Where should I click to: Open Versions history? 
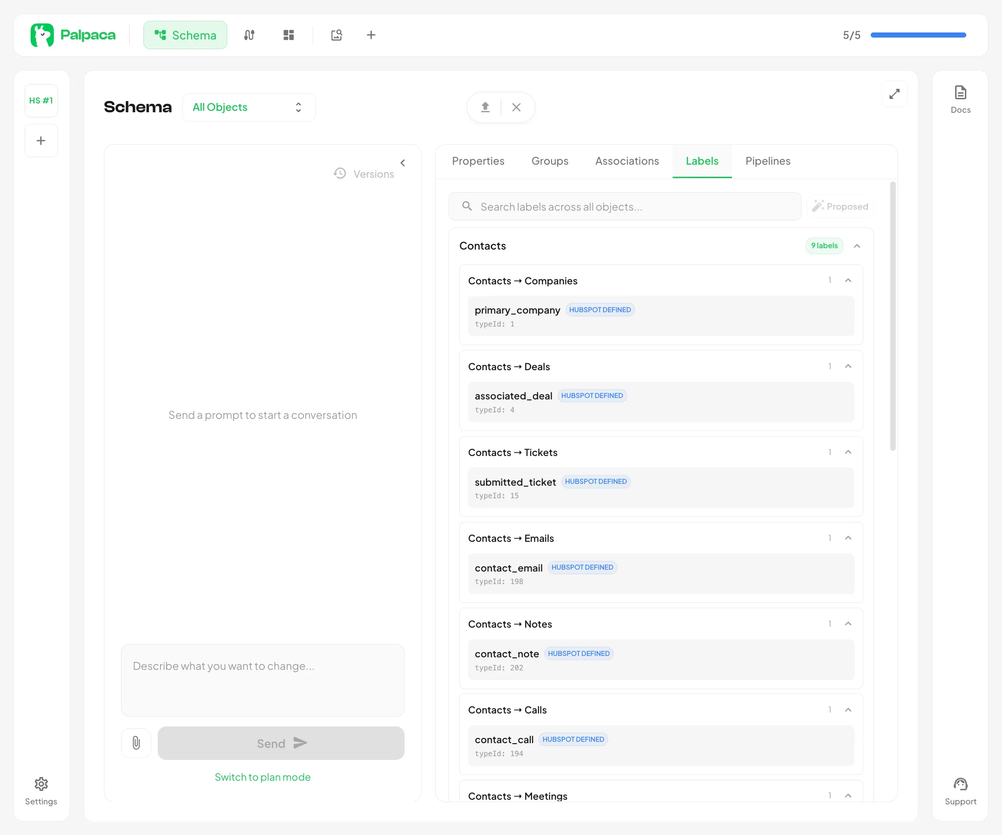point(364,173)
